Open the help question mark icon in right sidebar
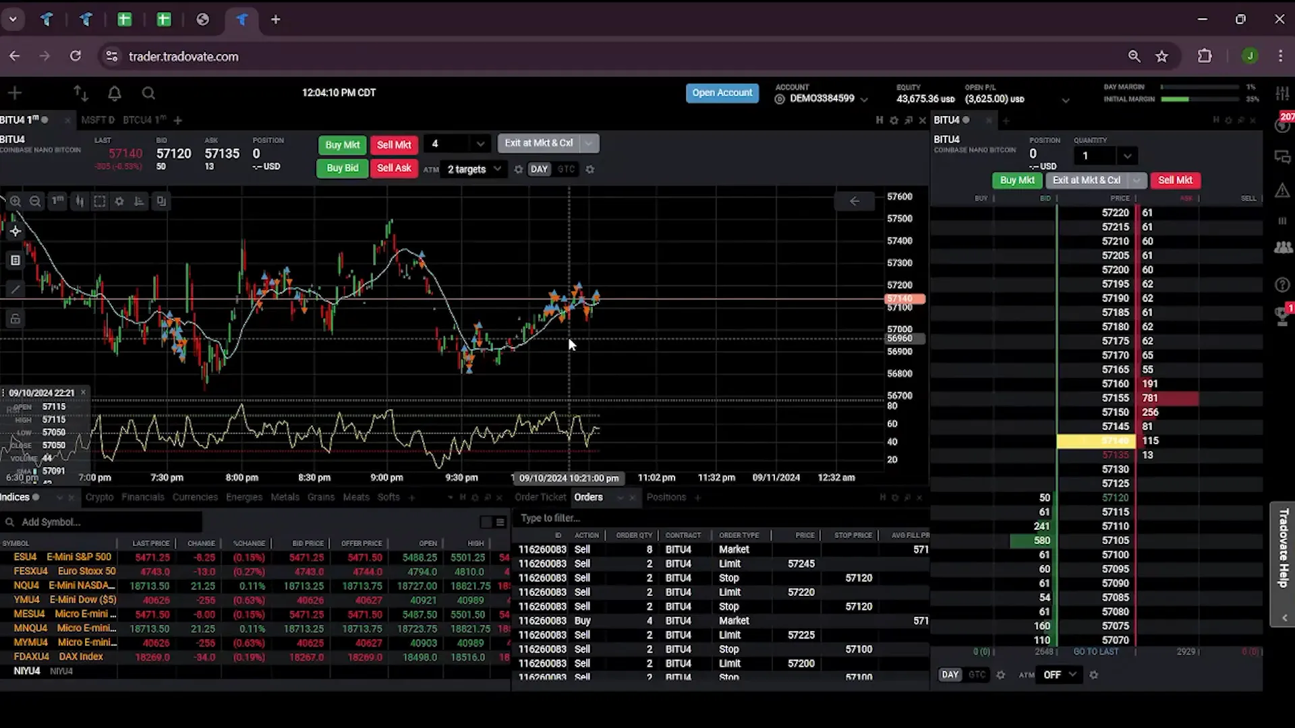 point(1282,284)
